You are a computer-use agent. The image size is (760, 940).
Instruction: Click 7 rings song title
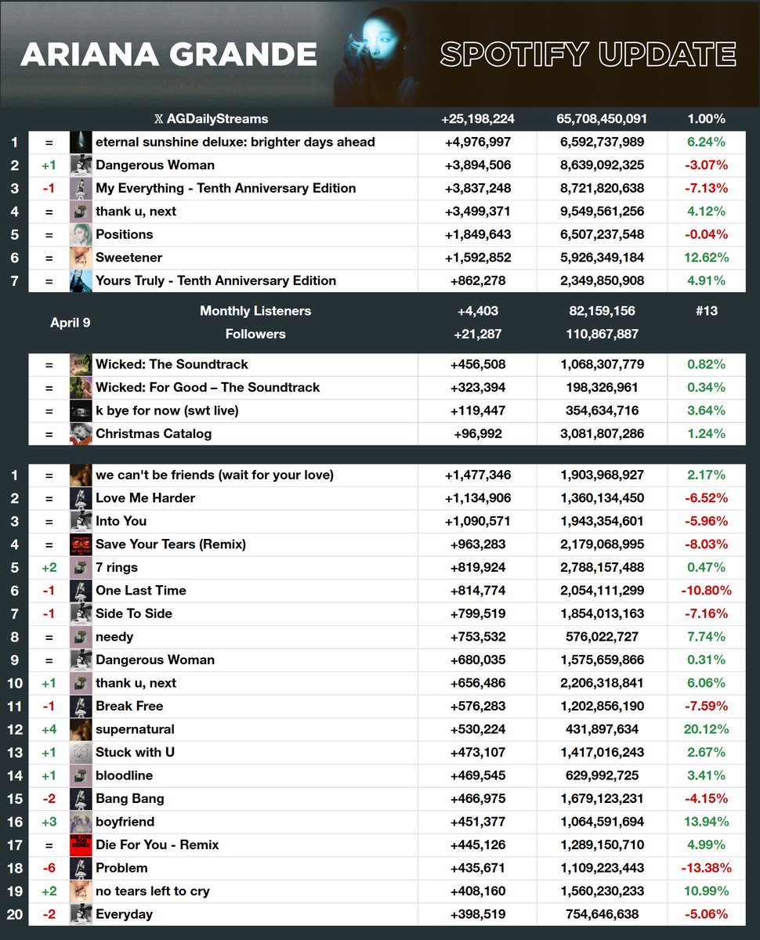pyautogui.click(x=117, y=567)
